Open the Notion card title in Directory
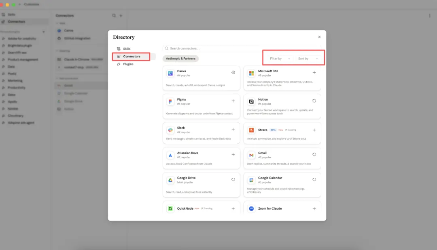The width and height of the screenshot is (437, 250). [263, 99]
